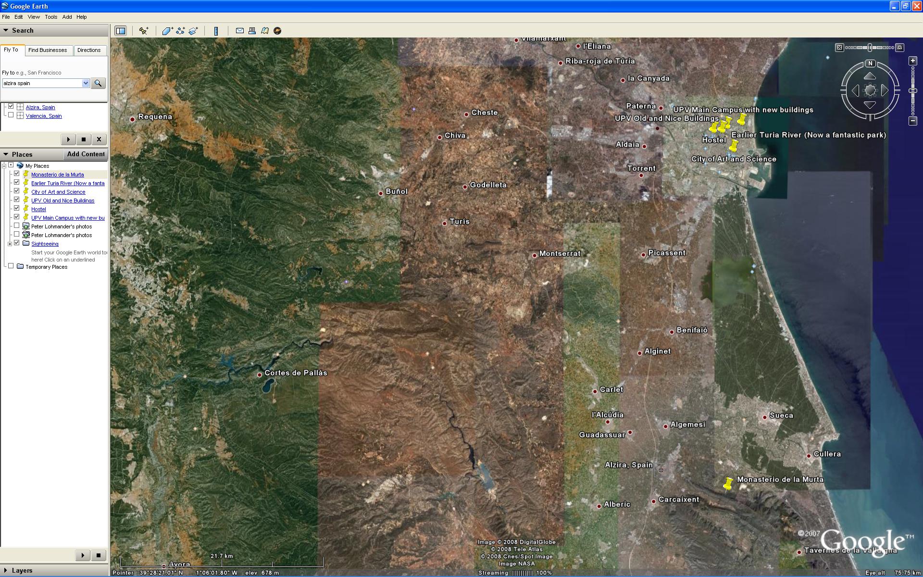
Task: Collapse the Search panel
Action: tap(6, 30)
